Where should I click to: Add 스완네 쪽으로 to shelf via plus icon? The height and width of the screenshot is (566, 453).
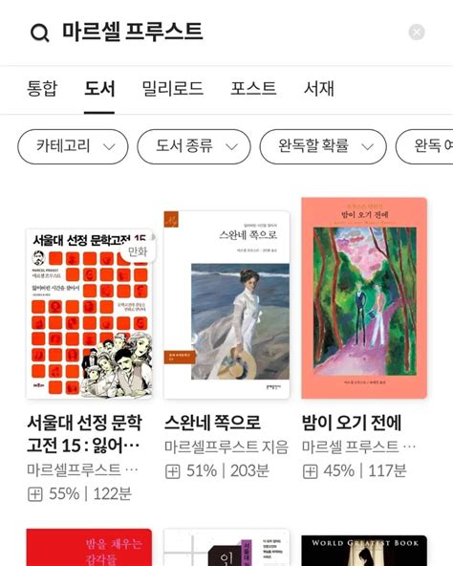173,471
